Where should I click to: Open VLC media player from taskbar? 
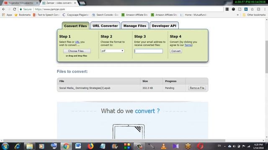164,146
